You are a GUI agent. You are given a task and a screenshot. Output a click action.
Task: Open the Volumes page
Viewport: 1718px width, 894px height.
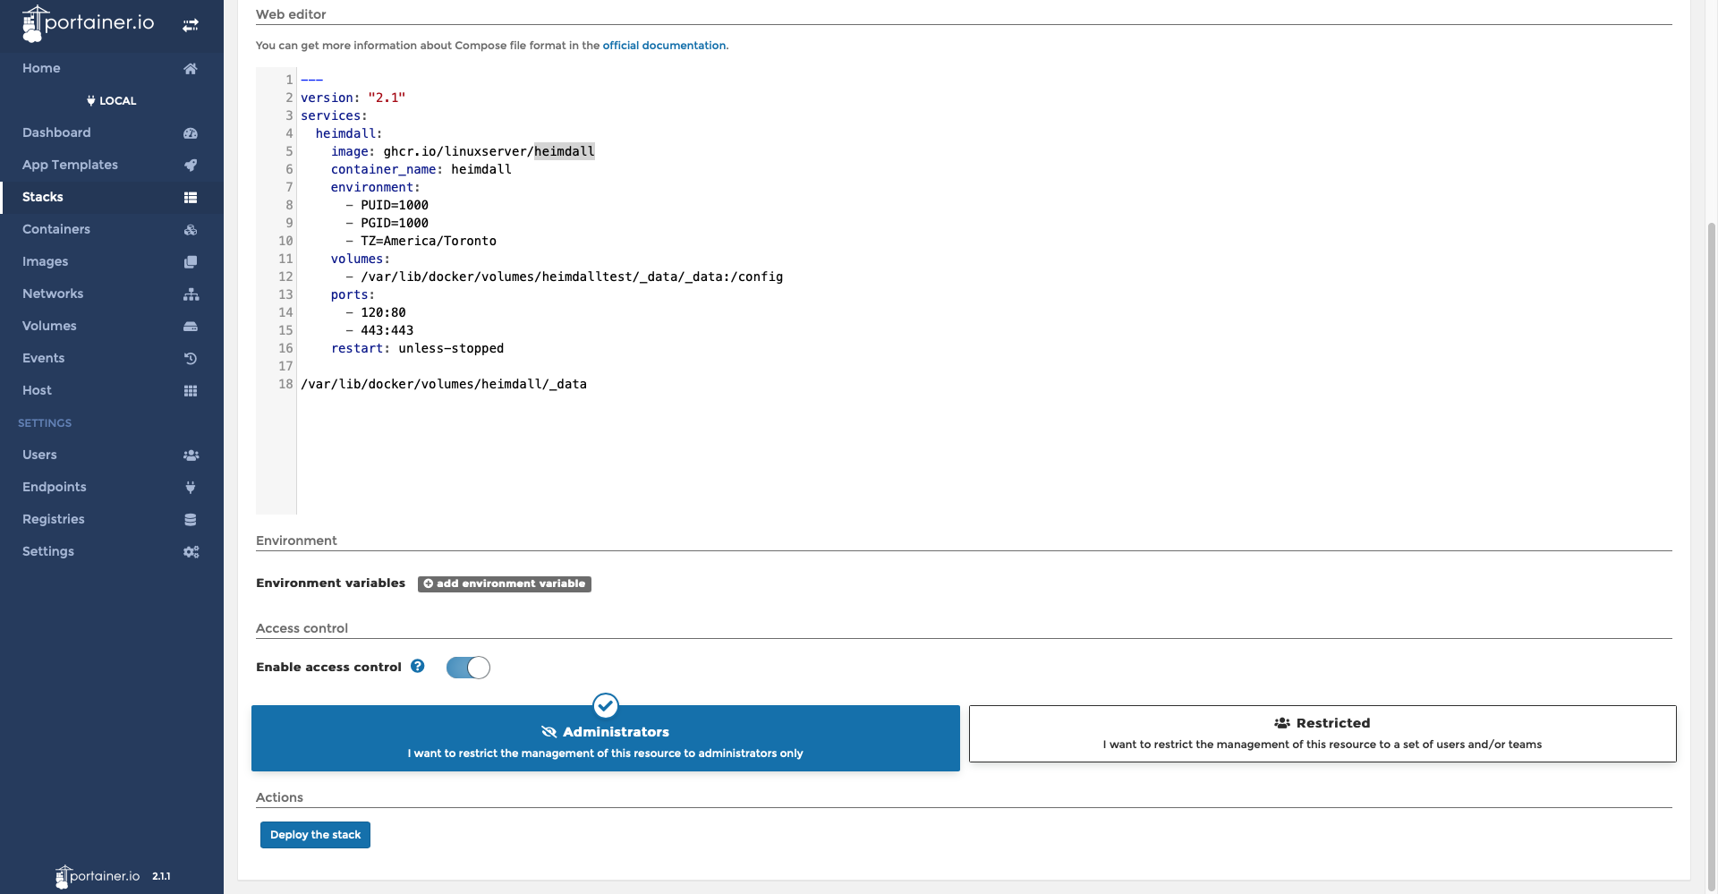(x=112, y=326)
